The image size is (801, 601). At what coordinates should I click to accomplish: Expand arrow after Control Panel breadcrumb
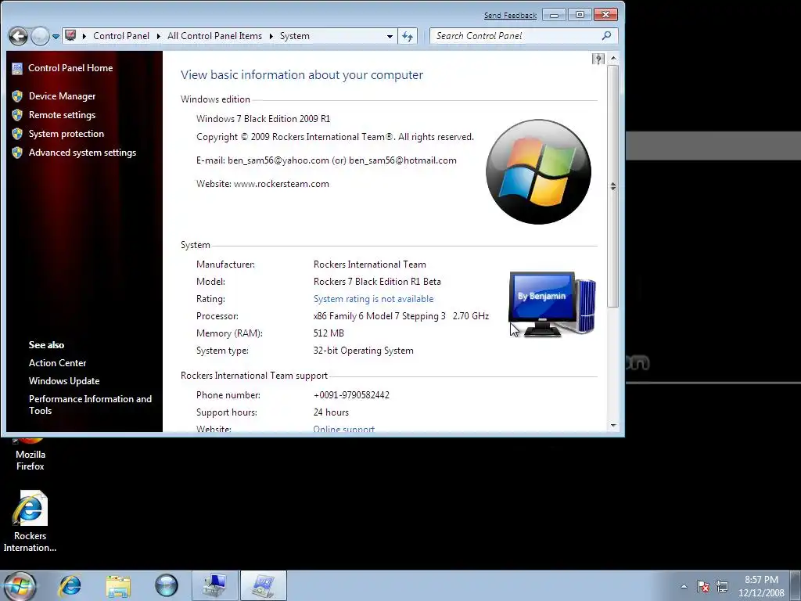158,36
